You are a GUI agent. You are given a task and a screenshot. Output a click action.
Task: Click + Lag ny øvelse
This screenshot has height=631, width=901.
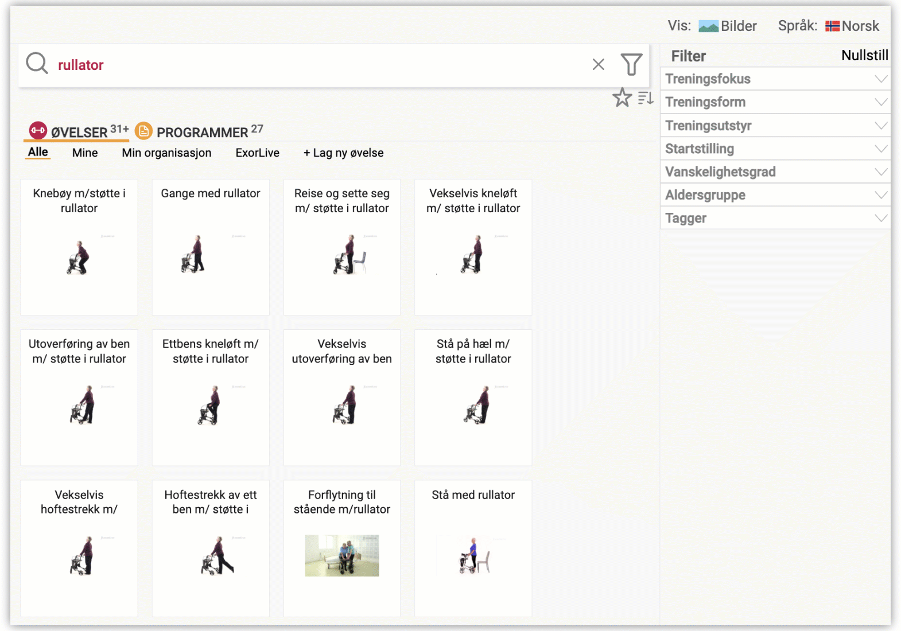[x=343, y=153]
